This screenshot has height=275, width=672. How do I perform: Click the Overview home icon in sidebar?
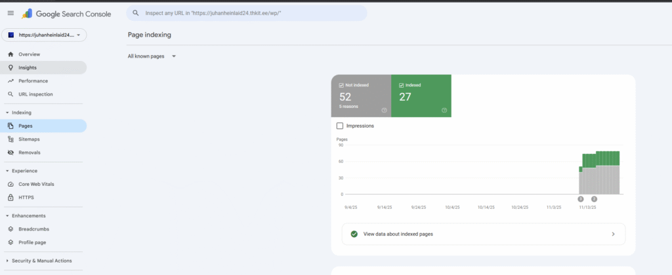point(10,54)
